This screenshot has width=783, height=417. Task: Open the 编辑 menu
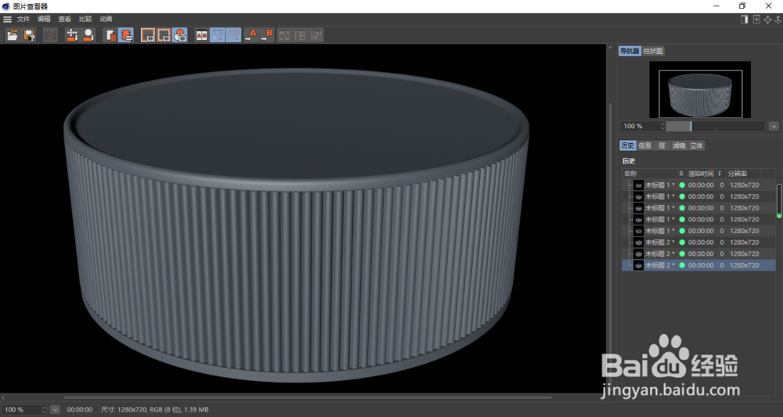(44, 20)
